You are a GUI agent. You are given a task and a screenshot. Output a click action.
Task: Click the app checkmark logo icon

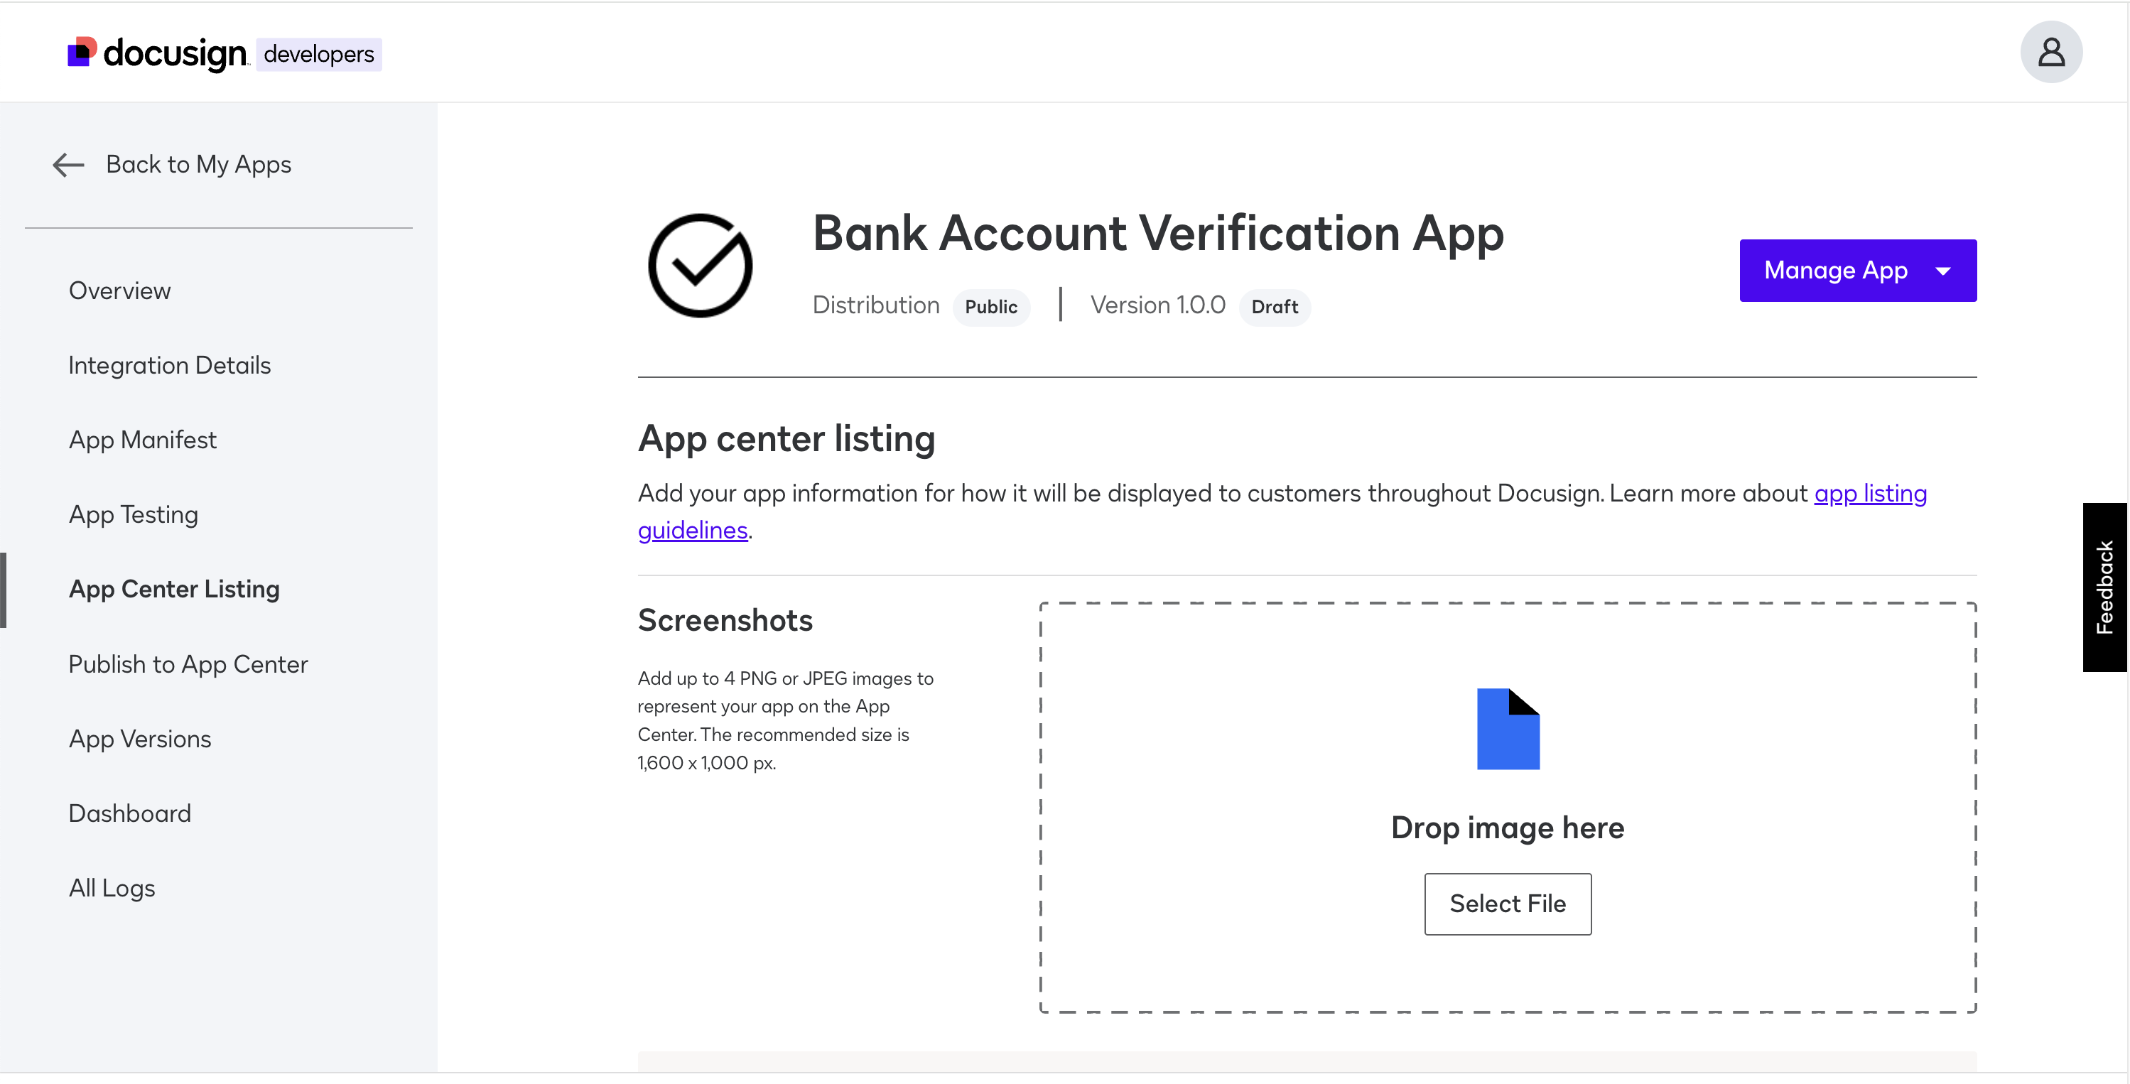[x=700, y=266]
